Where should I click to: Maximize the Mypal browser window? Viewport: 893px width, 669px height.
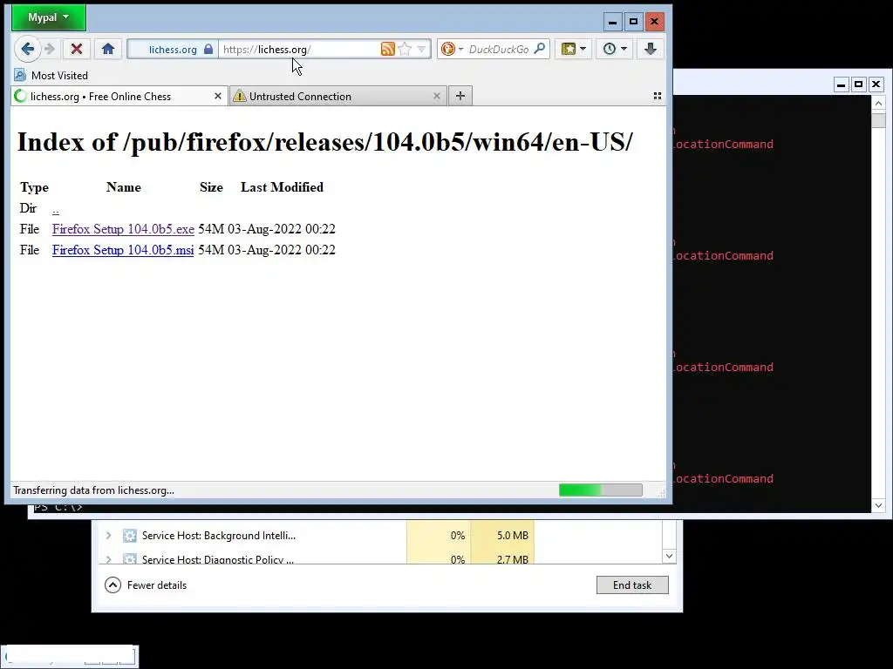click(633, 22)
